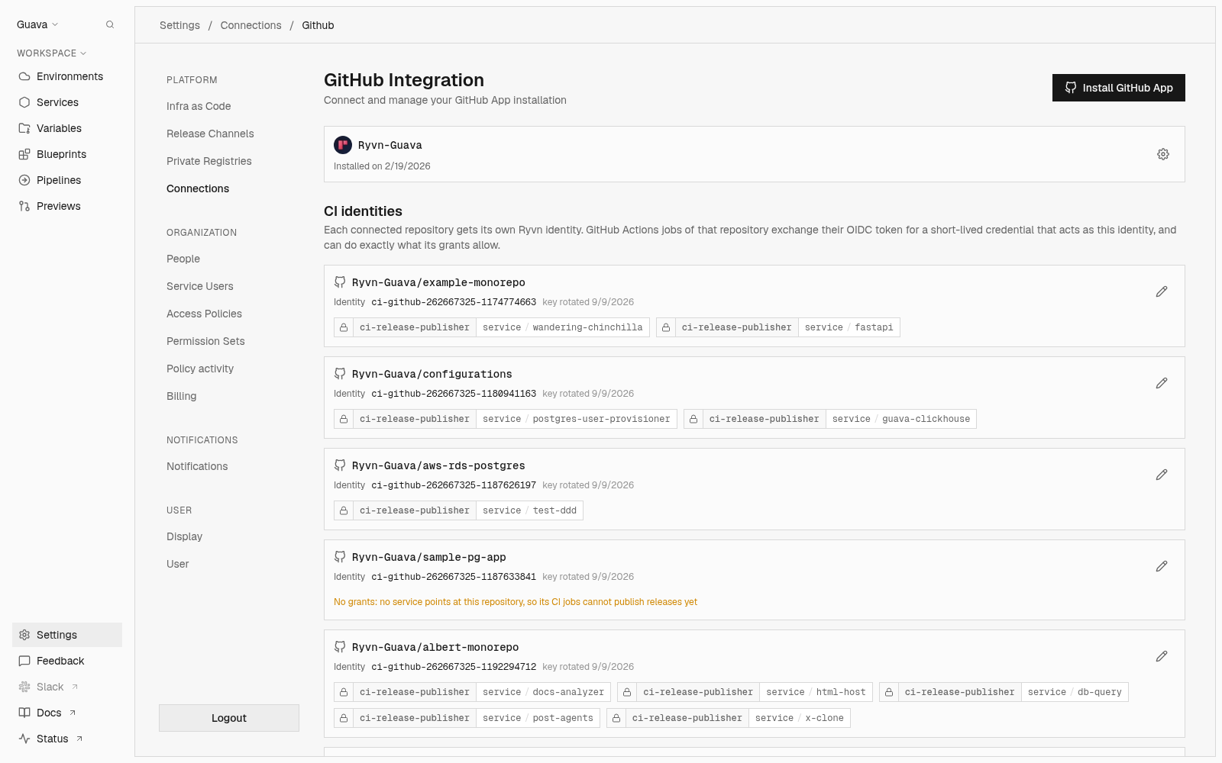Screen dimensions: 1222x763
Task: Open Private Registries settings
Action: pyautogui.click(x=209, y=161)
